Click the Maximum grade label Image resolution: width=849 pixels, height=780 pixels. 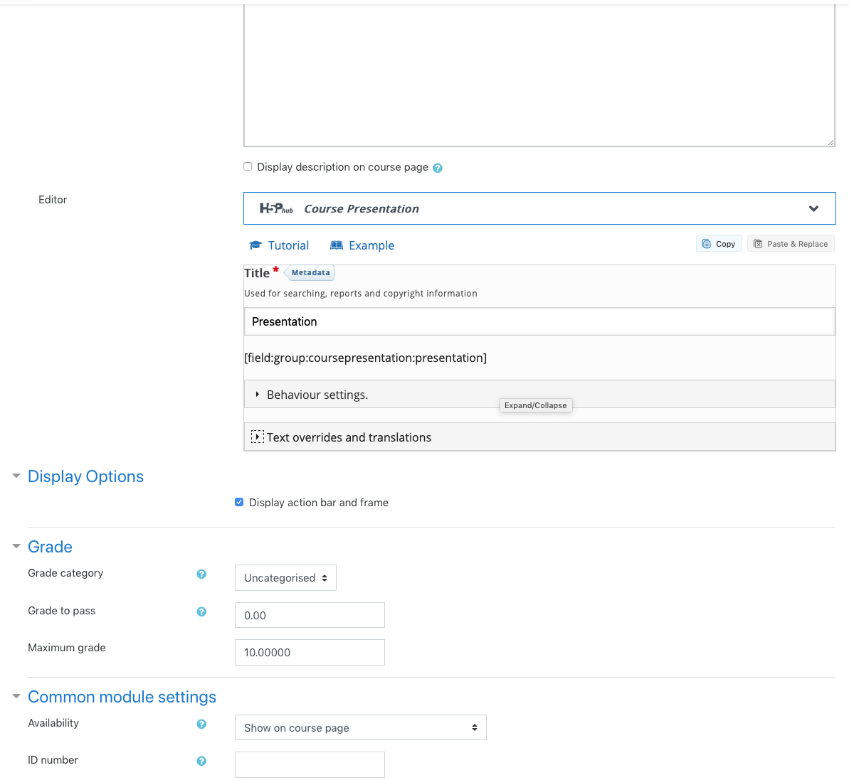pos(67,648)
